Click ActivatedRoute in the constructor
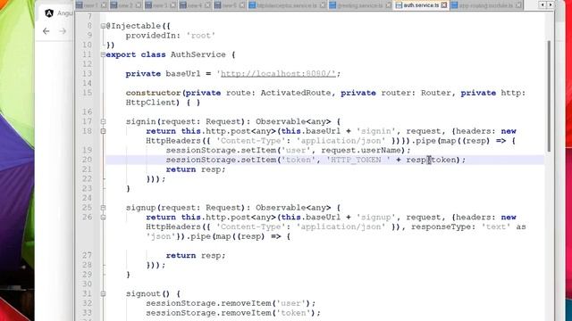This screenshot has height=321, width=572. click(296, 93)
